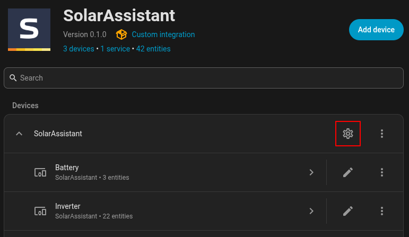Screen dimensions: 409x237
Task: Open the Battery device three-dot menu
Action: click(x=382, y=172)
